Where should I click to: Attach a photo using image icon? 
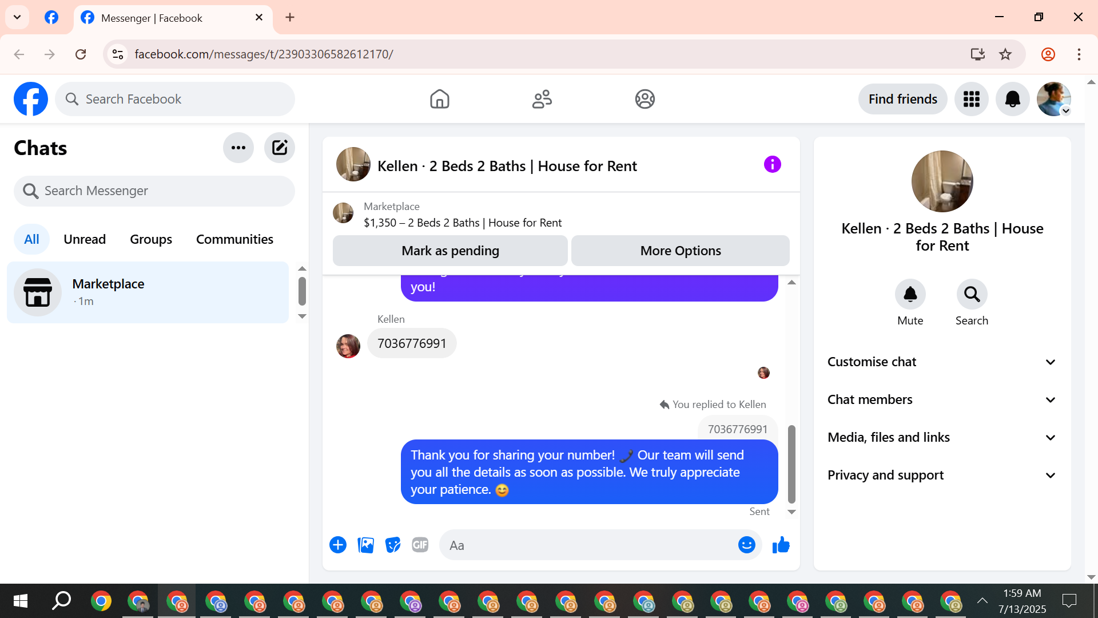coord(365,545)
